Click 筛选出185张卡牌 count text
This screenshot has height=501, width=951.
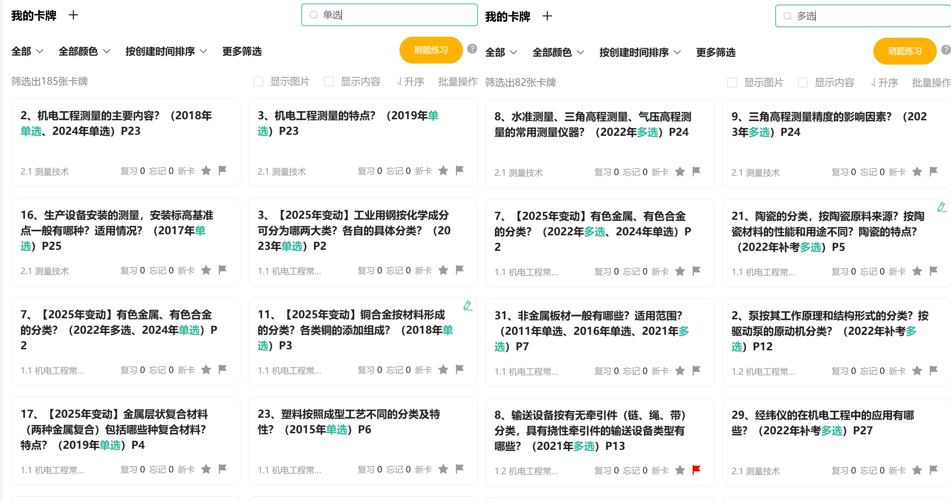[x=49, y=81]
